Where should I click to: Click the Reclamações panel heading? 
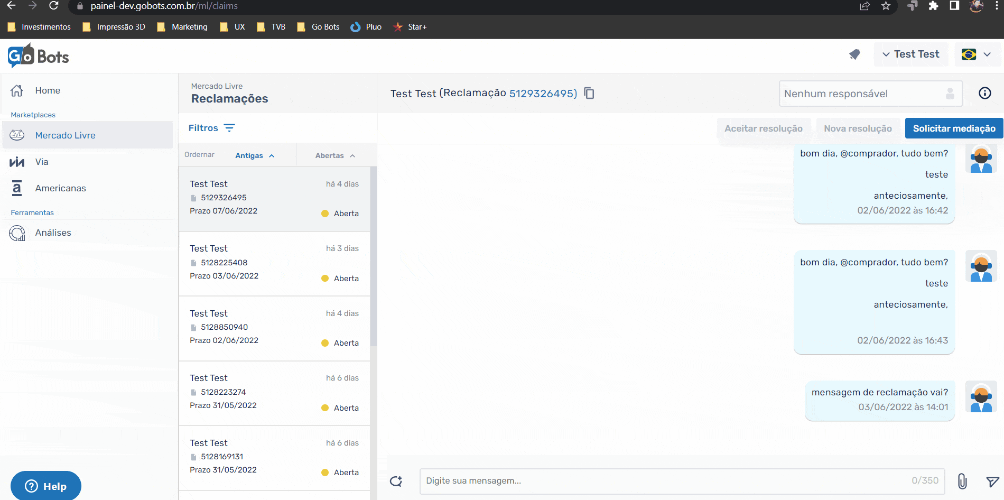point(229,99)
